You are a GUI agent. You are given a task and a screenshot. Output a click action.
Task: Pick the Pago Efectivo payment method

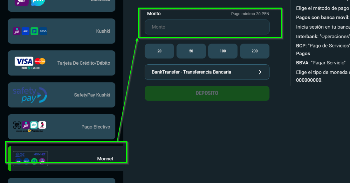(x=96, y=127)
